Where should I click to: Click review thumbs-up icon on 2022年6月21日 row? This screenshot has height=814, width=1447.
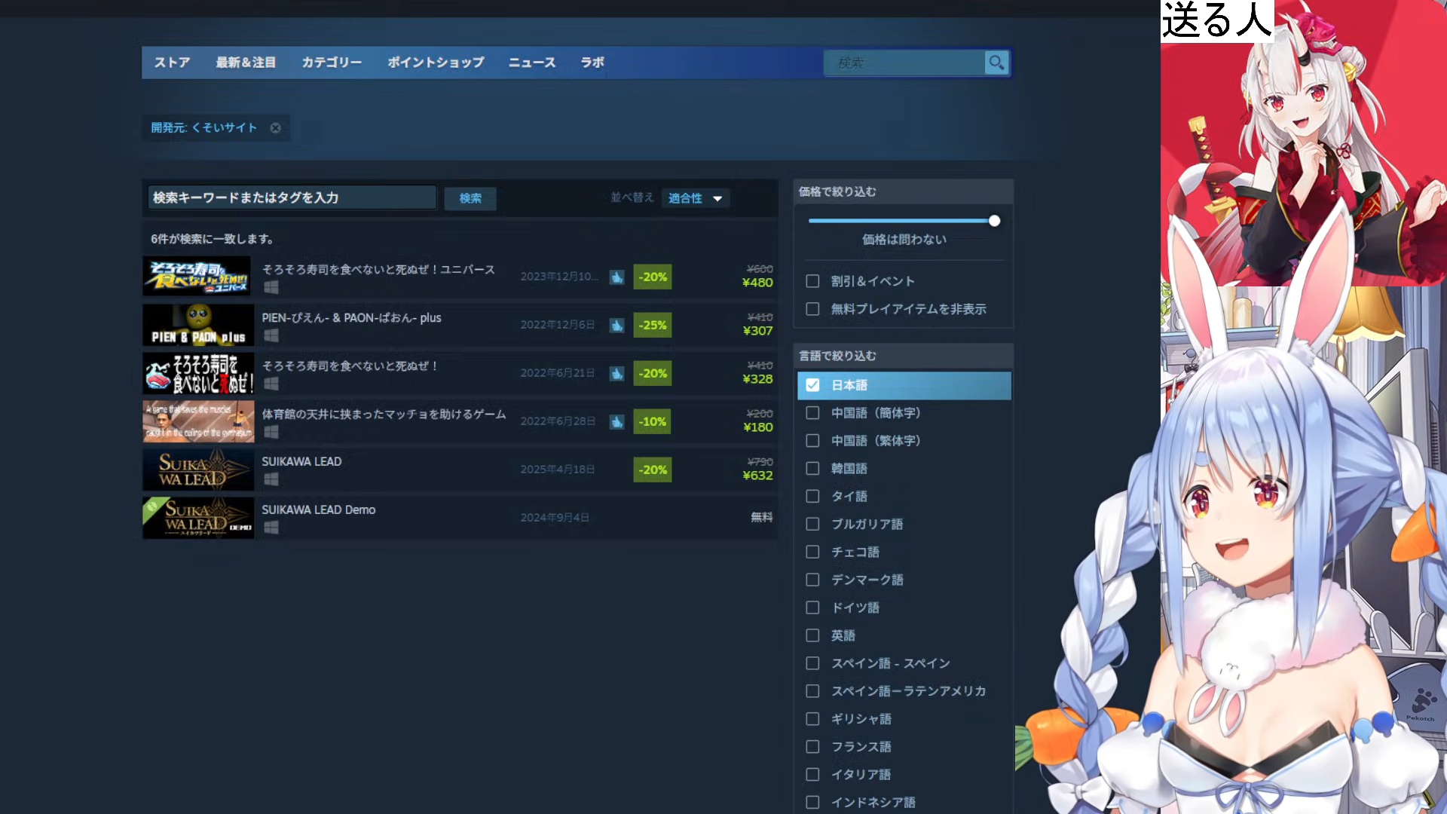coord(616,374)
